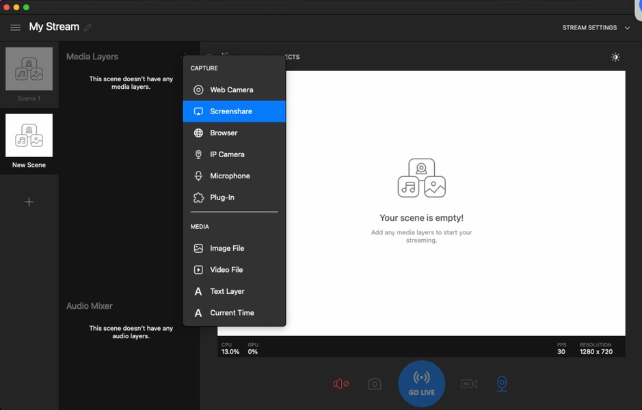This screenshot has width=642, height=410.
Task: Select the Scene 1 thumbnail
Action: coord(29,69)
